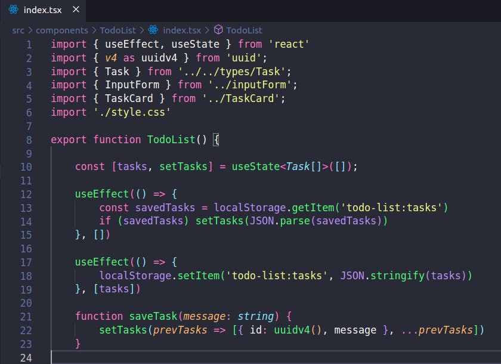The height and width of the screenshot is (364, 501).
Task: Click line number 10 to select that line
Action: pyautogui.click(x=26, y=166)
